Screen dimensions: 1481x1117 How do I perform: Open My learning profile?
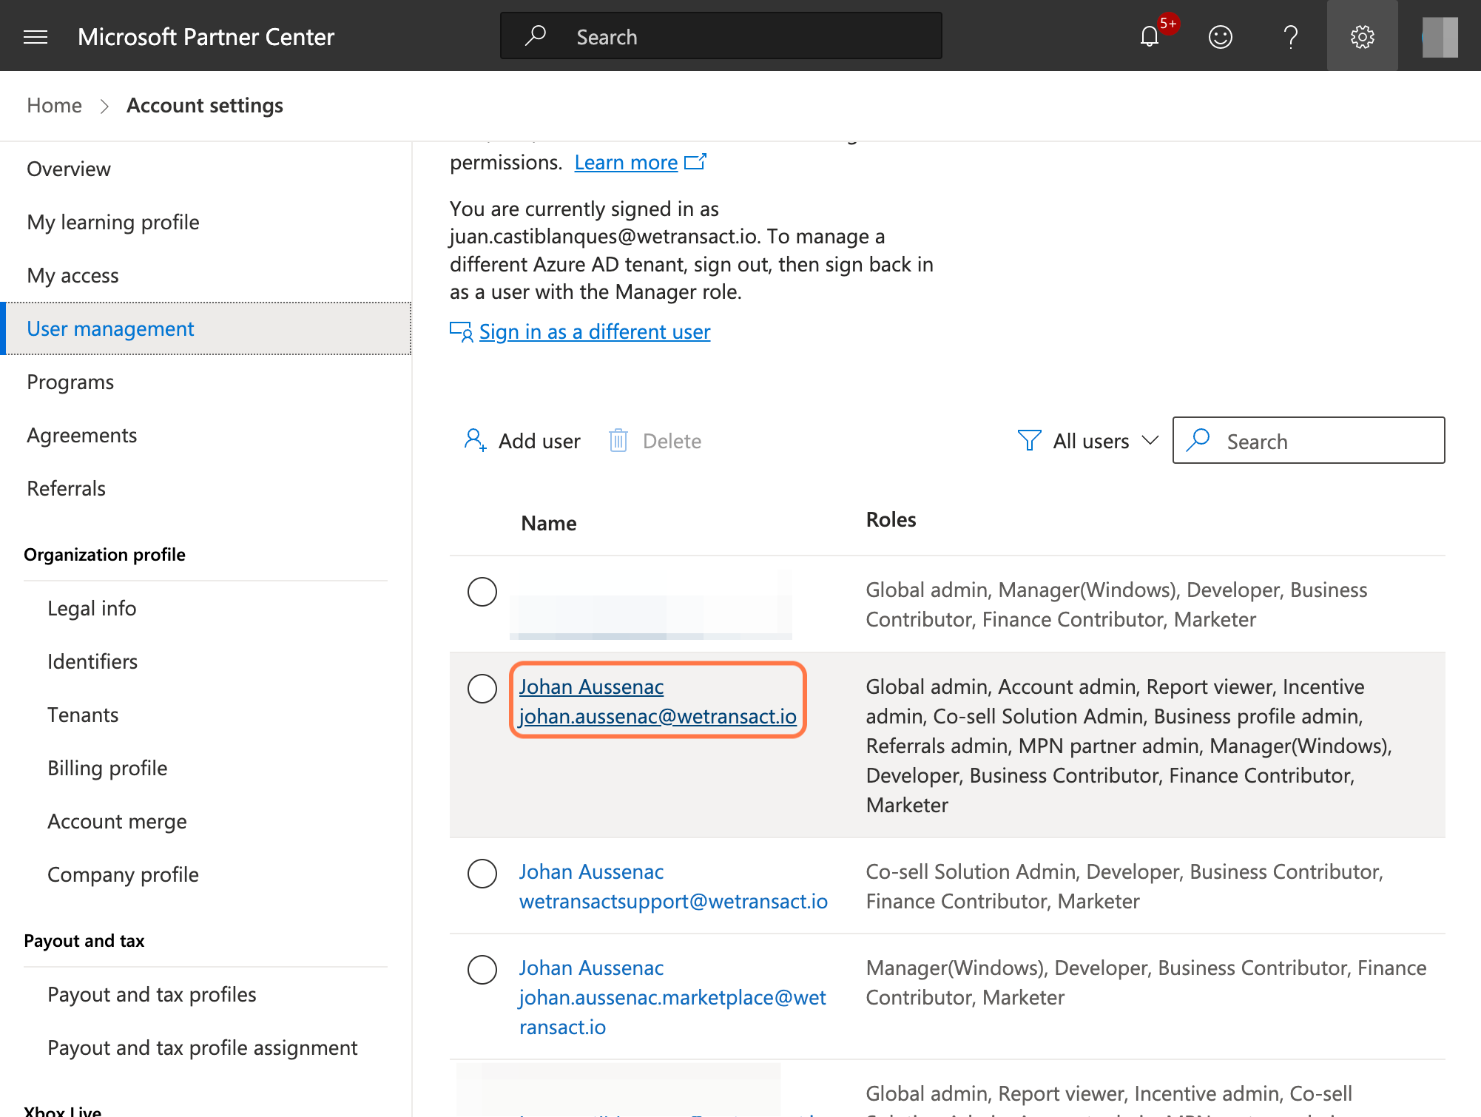click(113, 222)
